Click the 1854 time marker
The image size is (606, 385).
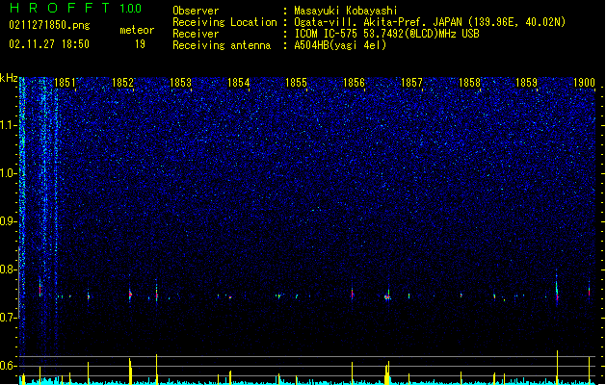click(239, 83)
